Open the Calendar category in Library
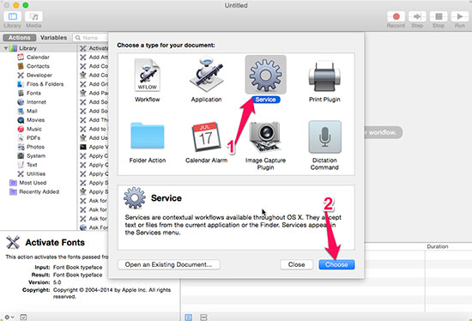 [38, 58]
